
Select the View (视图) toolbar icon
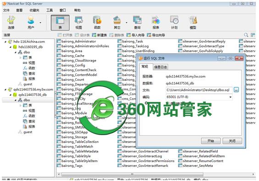point(79,23)
